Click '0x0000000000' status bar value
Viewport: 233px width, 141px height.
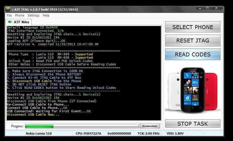coord(119,133)
